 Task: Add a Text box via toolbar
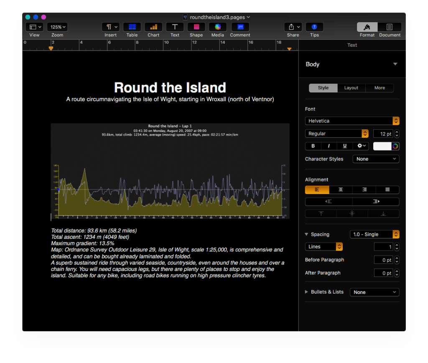pos(175,27)
